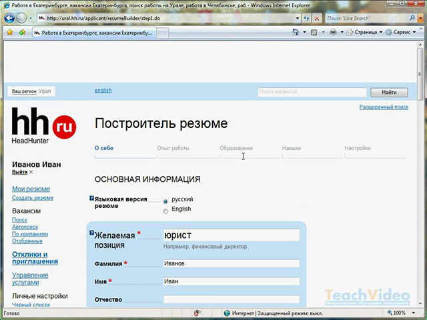427x320 pixels.
Task: Open Управление услугами link
Action: tap(30, 279)
